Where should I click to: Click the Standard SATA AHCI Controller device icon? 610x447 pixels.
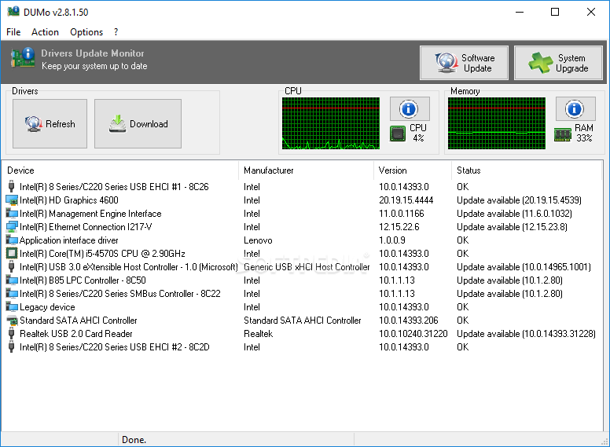(12, 321)
